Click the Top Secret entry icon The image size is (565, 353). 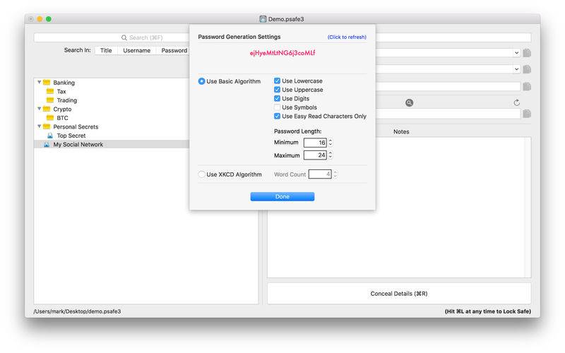(x=50, y=136)
